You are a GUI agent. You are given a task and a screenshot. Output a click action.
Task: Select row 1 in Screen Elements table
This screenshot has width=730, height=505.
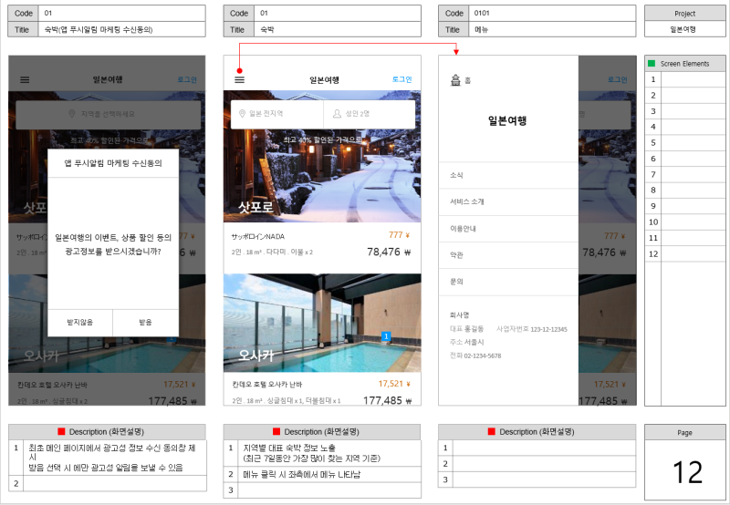tap(685, 79)
